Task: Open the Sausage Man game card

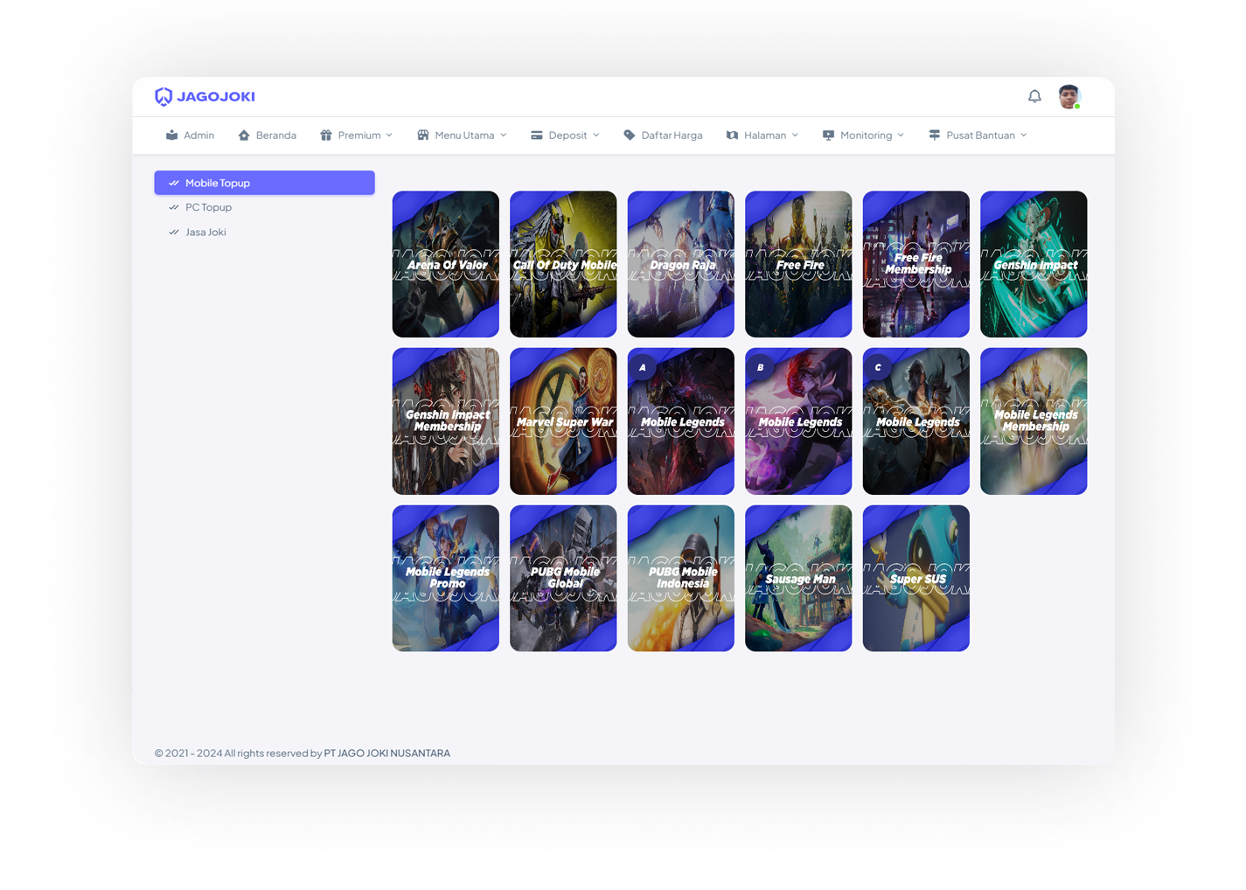Action: (798, 578)
